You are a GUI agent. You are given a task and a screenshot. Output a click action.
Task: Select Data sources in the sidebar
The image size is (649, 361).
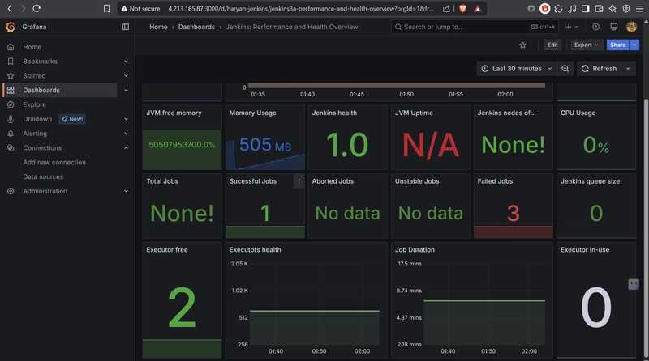pos(43,176)
